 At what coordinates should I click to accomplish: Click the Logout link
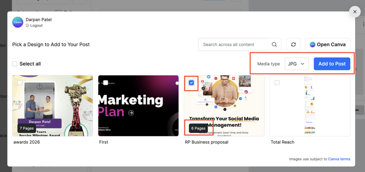point(34,26)
